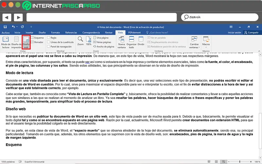Click Iniciar sesión link

point(234,32)
